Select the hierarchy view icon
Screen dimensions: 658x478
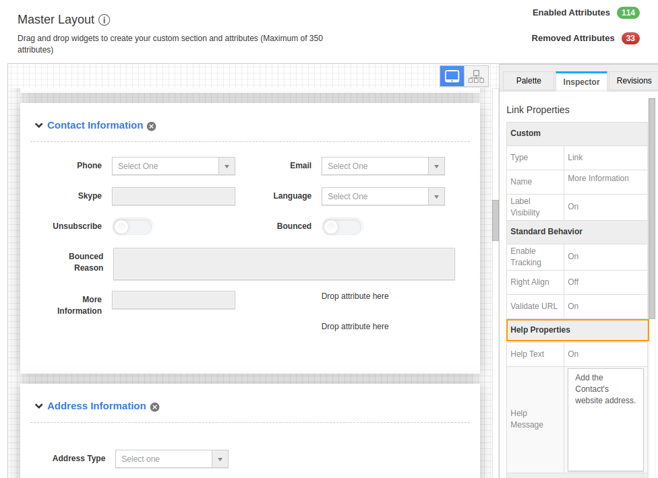click(476, 76)
